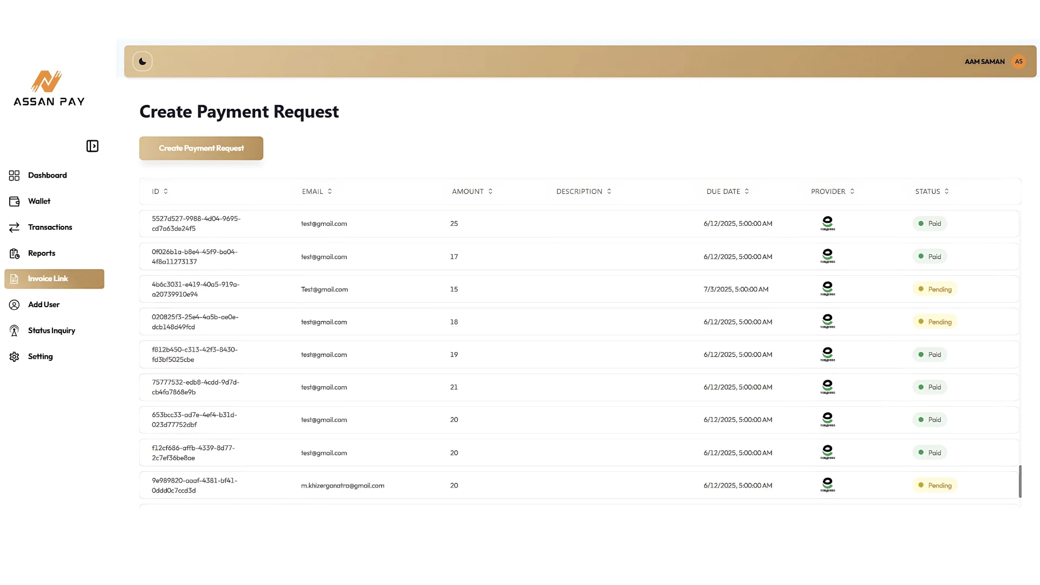Click the Reports sidebar icon
1040x585 pixels.
tap(15, 253)
